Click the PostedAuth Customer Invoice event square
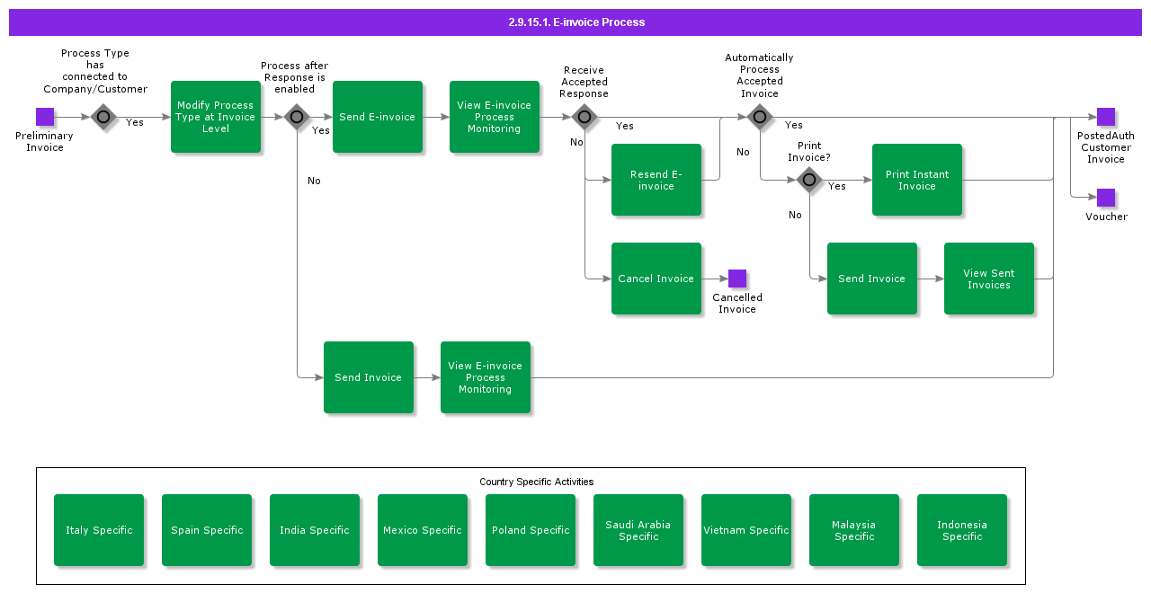1151x593 pixels. pyautogui.click(x=1106, y=117)
